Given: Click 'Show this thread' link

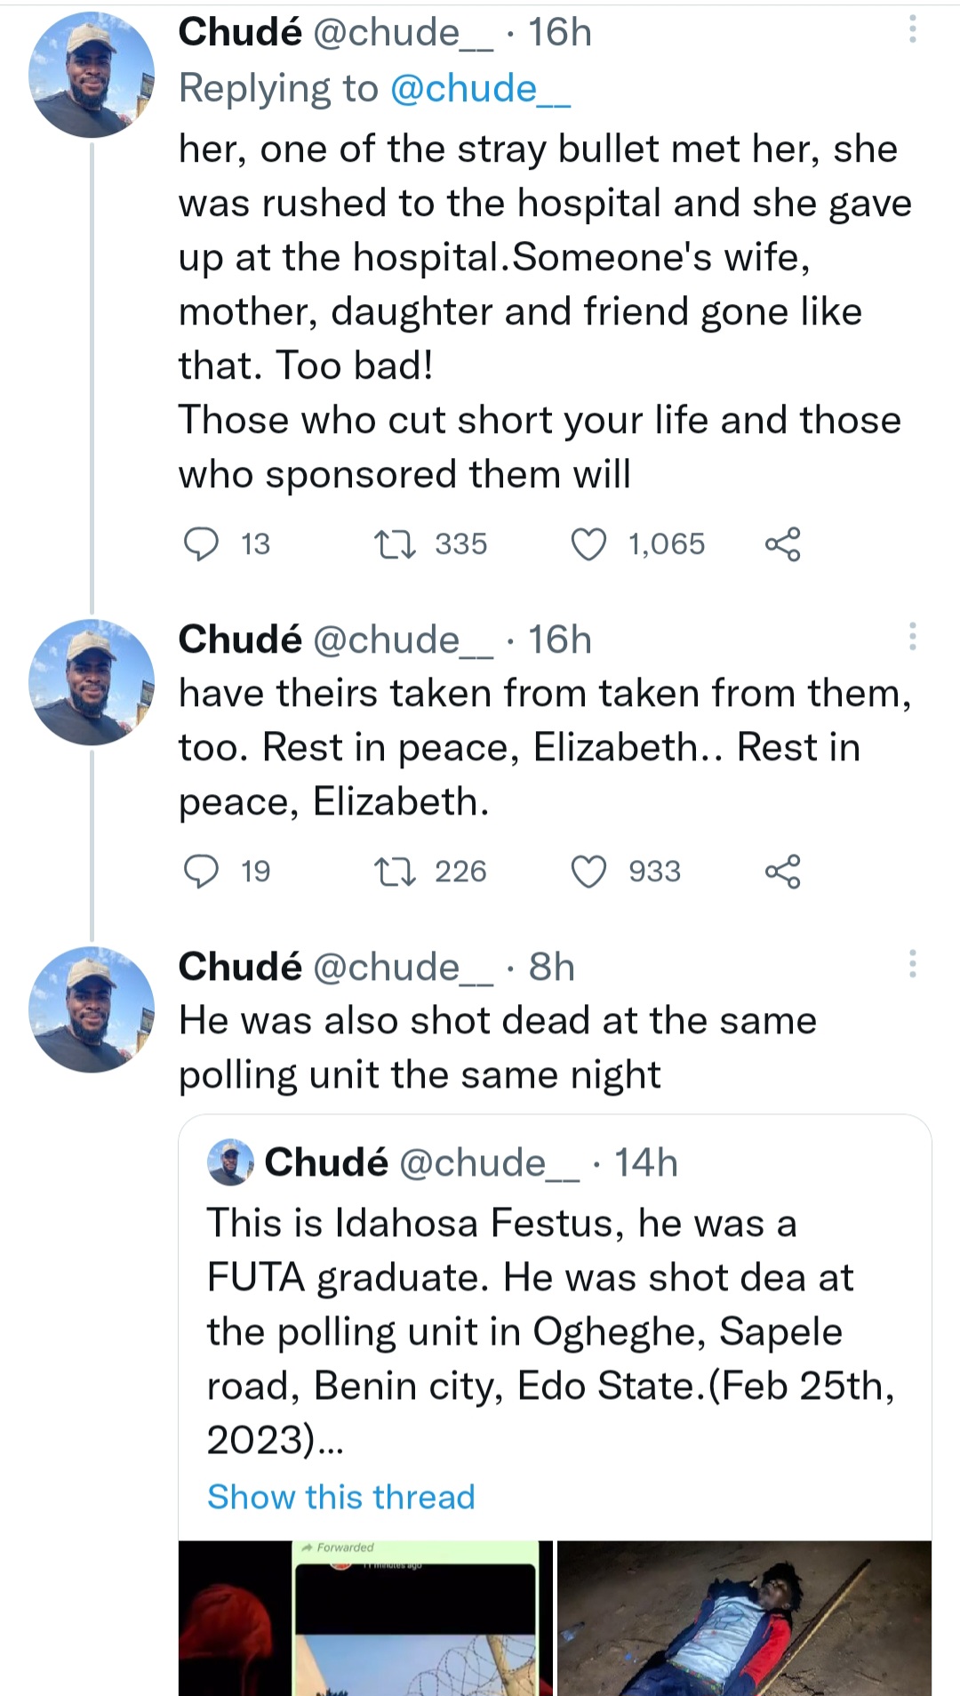Looking at the screenshot, I should click(x=341, y=1497).
